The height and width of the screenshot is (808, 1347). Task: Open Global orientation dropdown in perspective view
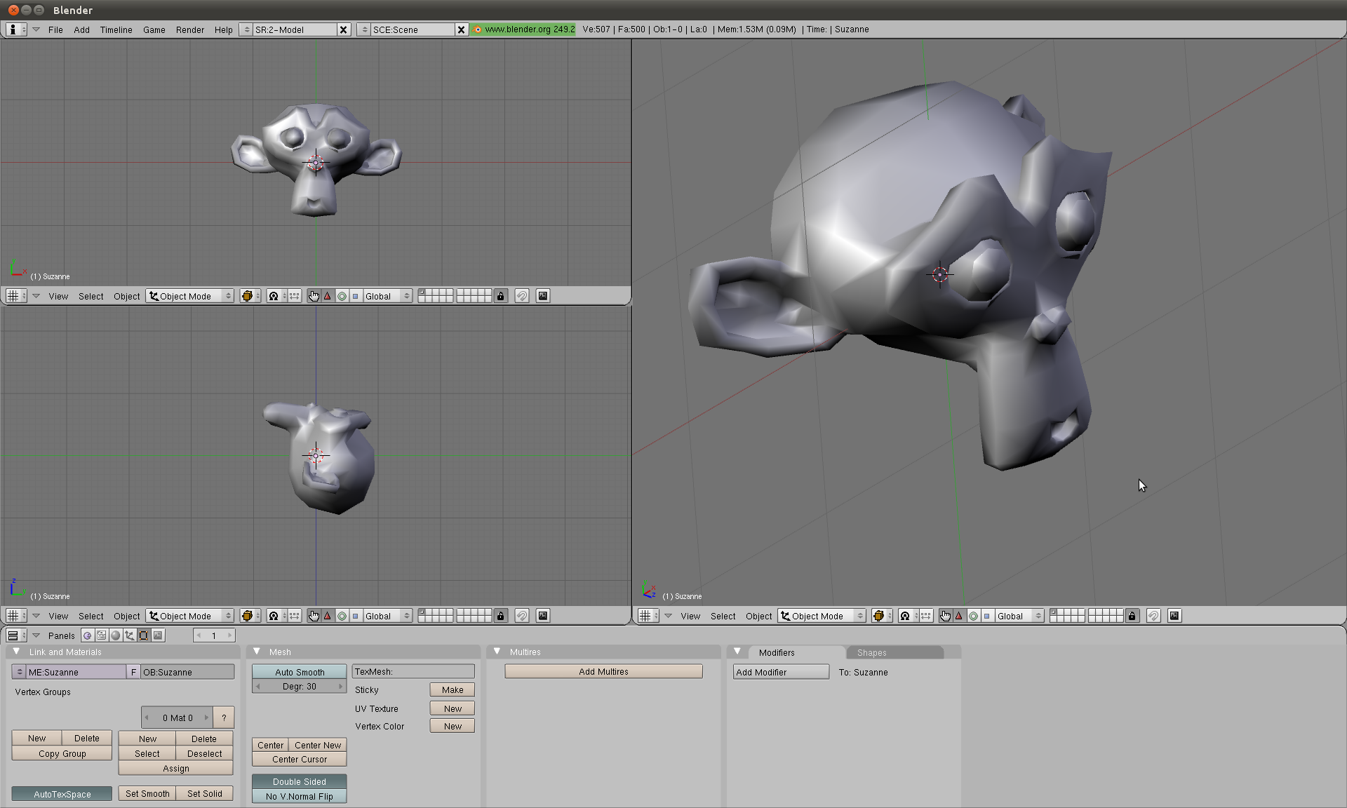coord(1019,616)
